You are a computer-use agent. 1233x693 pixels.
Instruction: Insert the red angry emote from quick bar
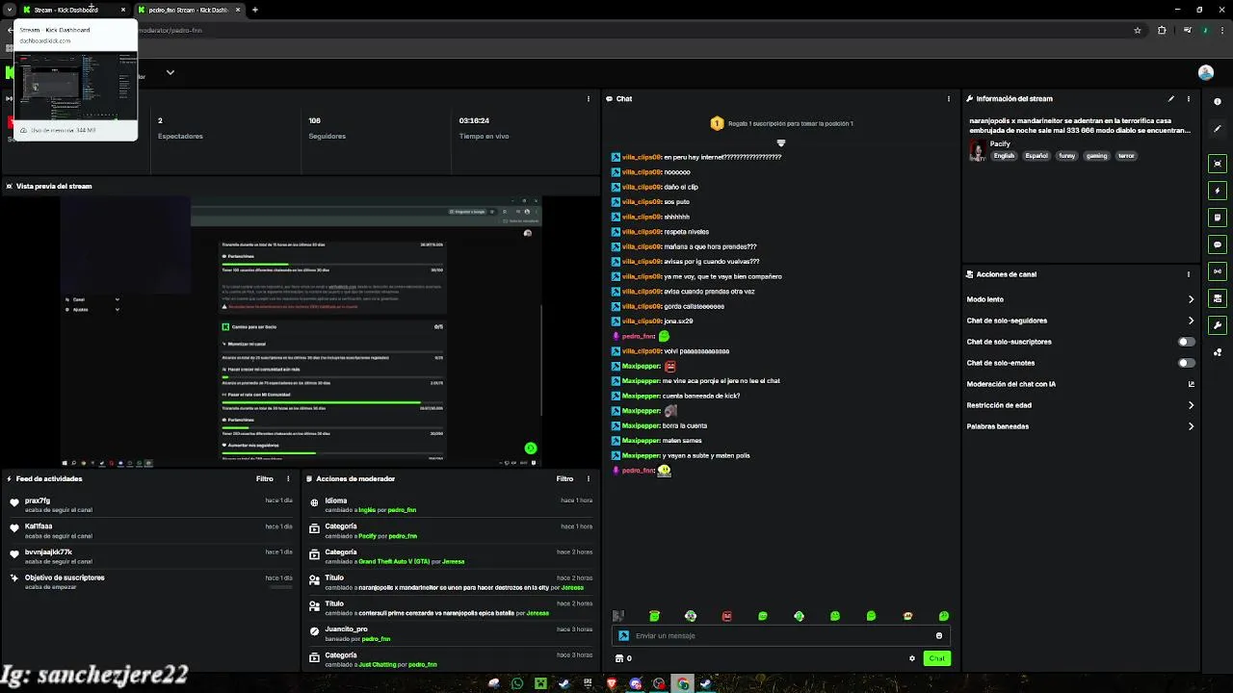click(x=727, y=616)
